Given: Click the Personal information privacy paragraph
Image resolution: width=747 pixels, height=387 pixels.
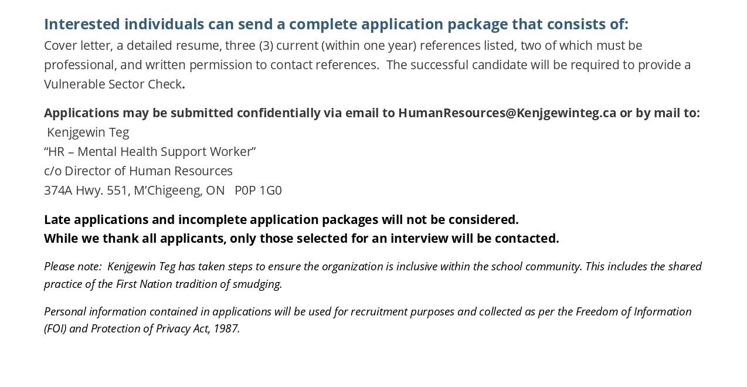Looking at the screenshot, I should tap(368, 320).
